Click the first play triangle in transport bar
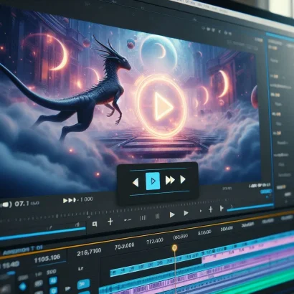 point(172,214)
